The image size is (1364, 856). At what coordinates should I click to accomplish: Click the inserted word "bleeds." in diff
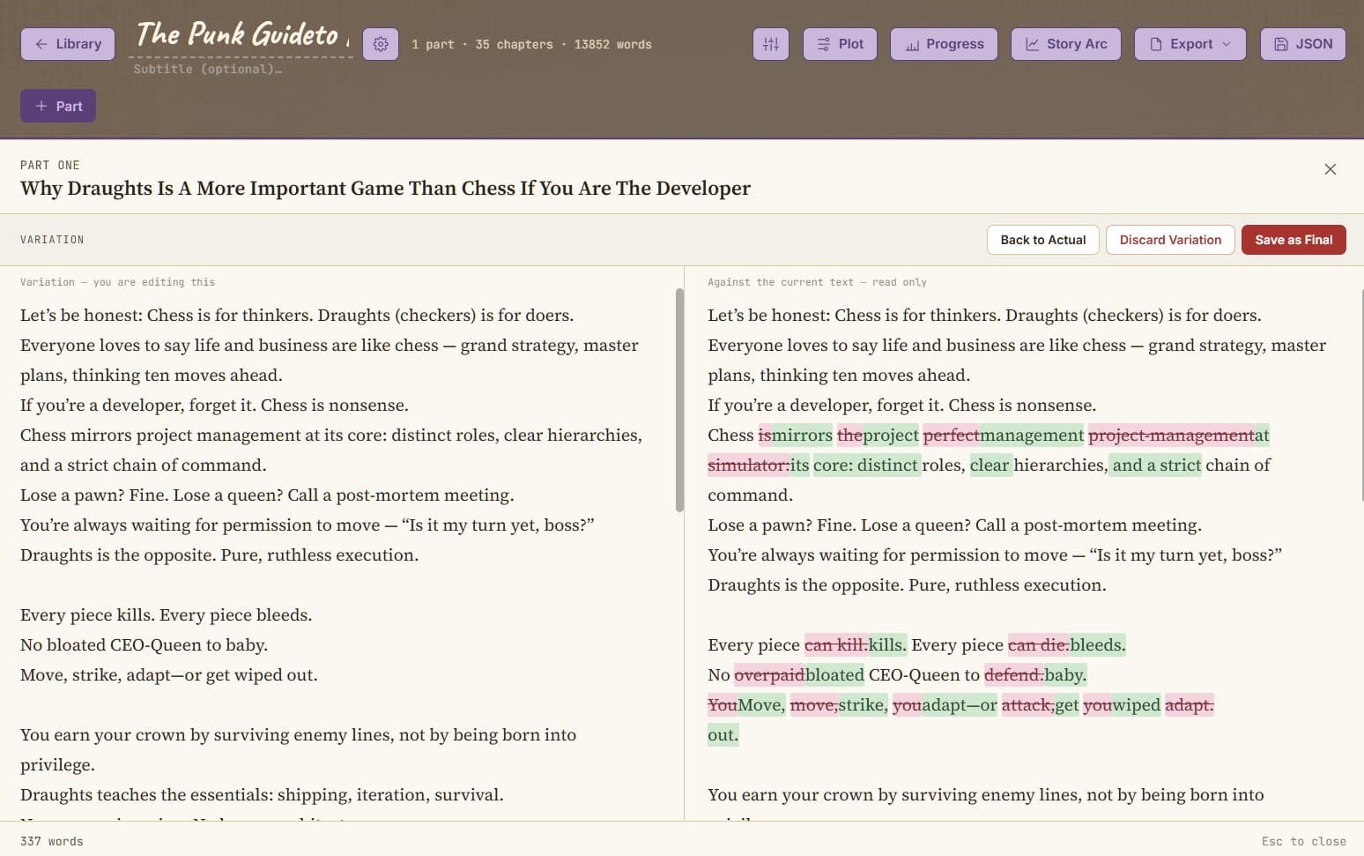(x=1097, y=644)
